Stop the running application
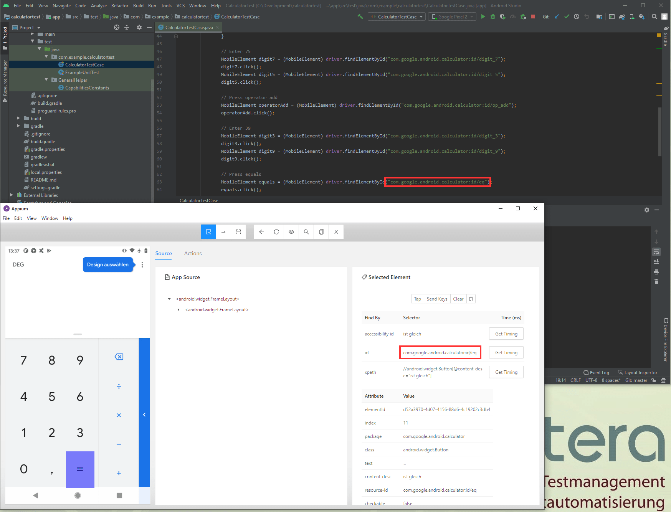Viewport: 671px width, 512px height. pos(532,17)
